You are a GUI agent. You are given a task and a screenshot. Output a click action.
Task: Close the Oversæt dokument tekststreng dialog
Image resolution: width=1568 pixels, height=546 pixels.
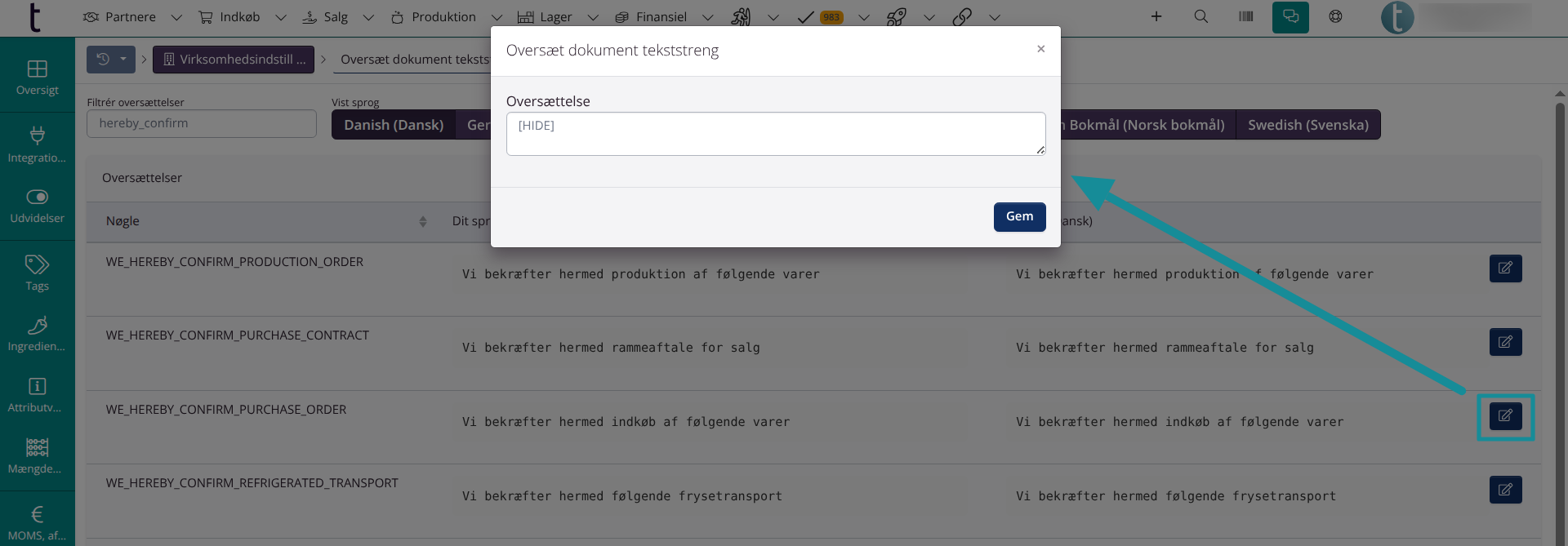(1040, 49)
